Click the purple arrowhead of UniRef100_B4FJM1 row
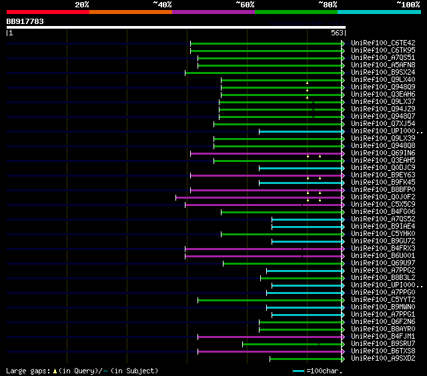The width and height of the screenshot is (427, 376). [343, 337]
